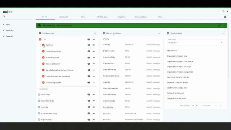Grab reorder handle for the JN group
The width and height of the screenshot is (231, 130).
[x=93, y=39]
